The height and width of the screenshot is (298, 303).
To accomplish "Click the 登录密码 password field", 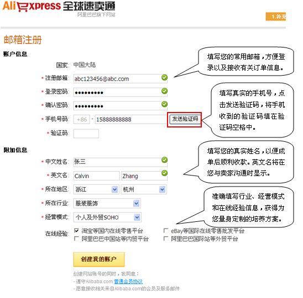I will pos(120,92).
